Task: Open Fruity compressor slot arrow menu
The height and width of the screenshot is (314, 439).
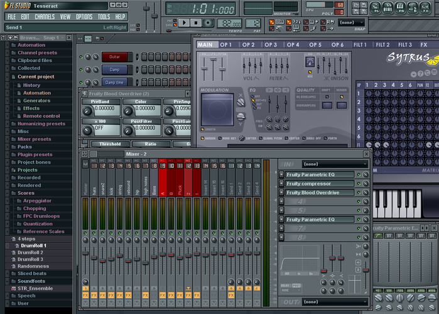Action: tap(281, 184)
